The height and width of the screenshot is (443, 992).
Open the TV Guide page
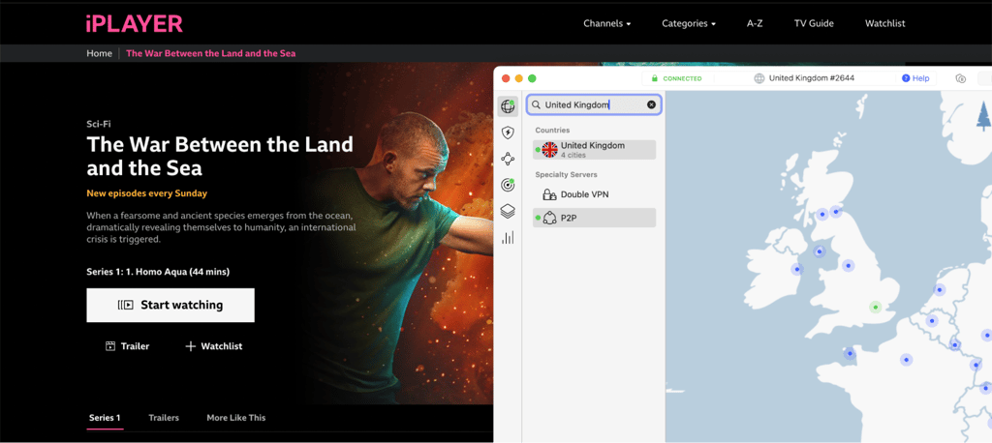click(x=814, y=23)
